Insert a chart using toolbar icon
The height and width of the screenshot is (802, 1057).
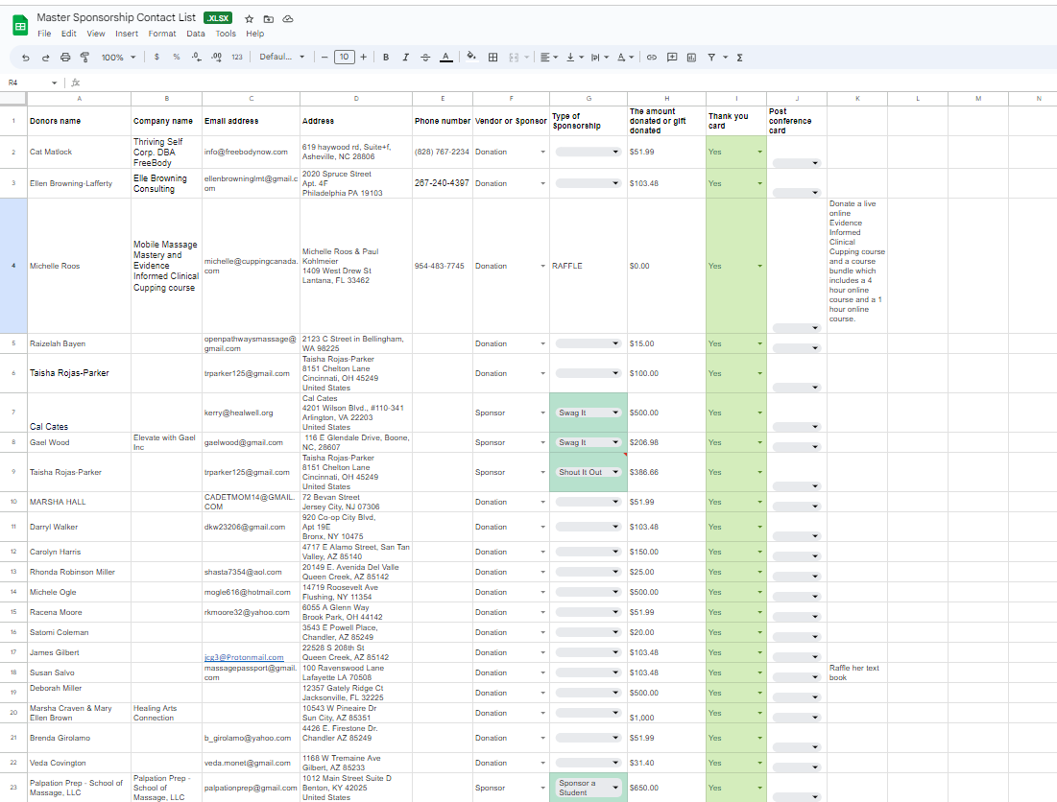coord(691,58)
